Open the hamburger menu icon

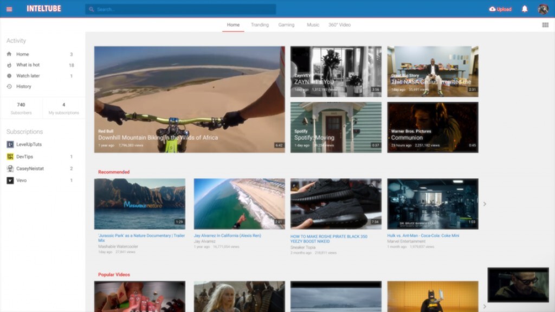(x=9, y=9)
